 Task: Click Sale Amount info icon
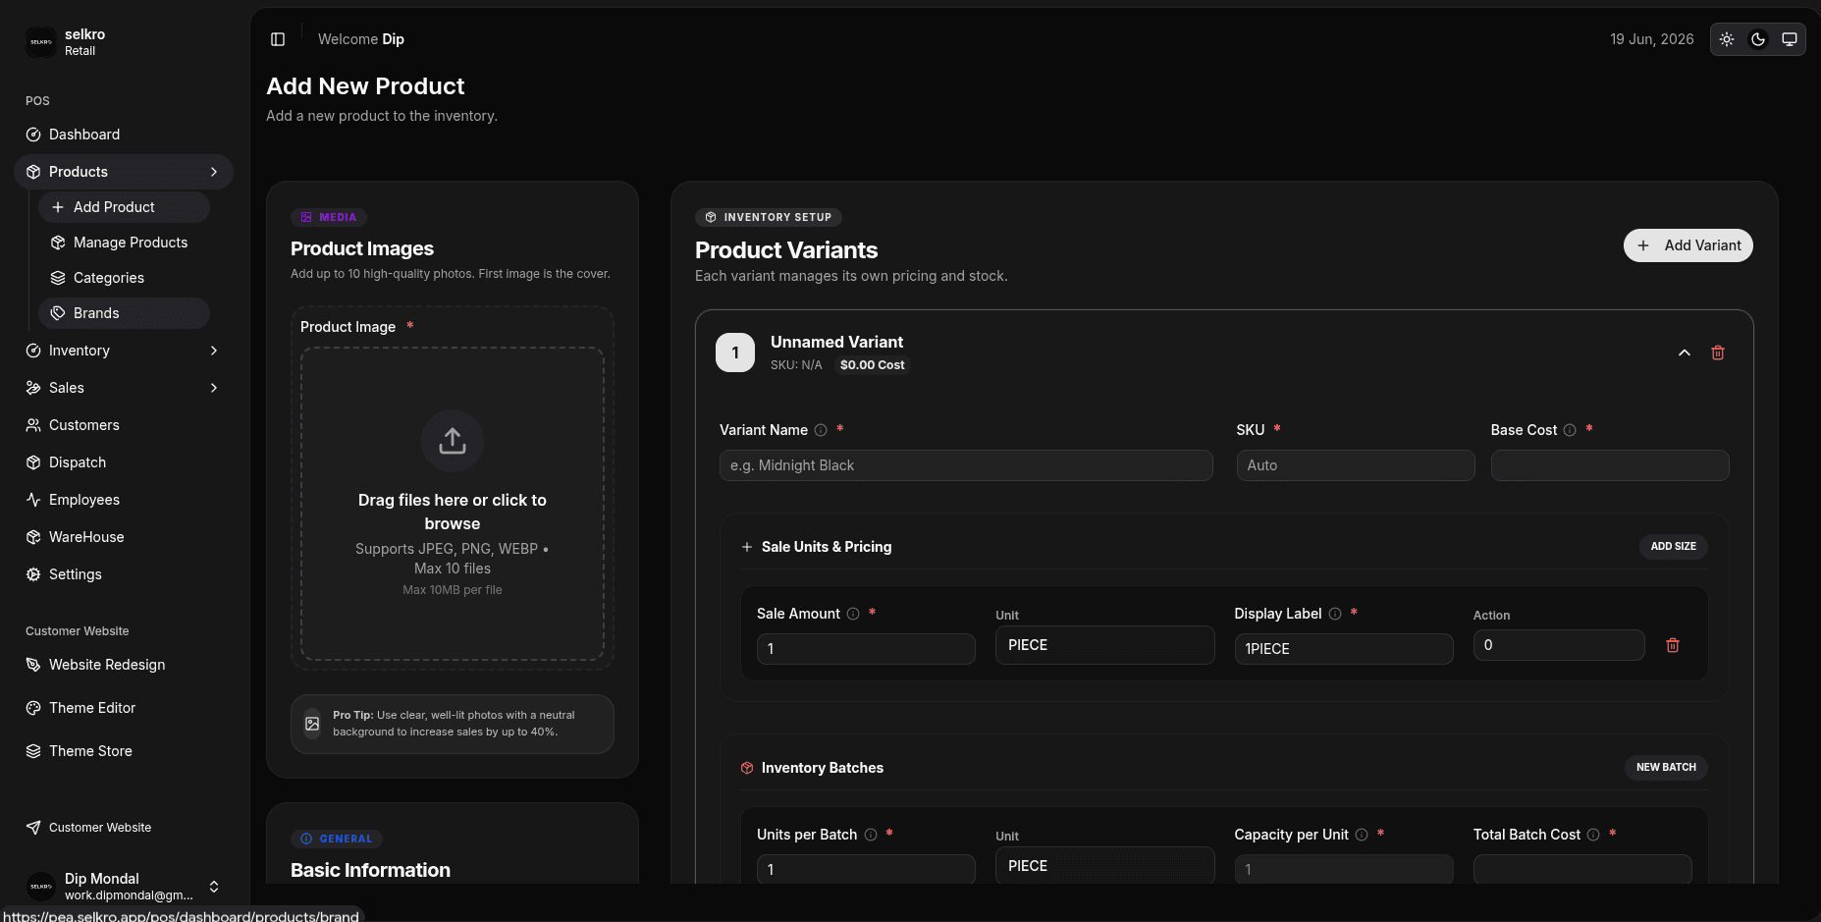(853, 614)
